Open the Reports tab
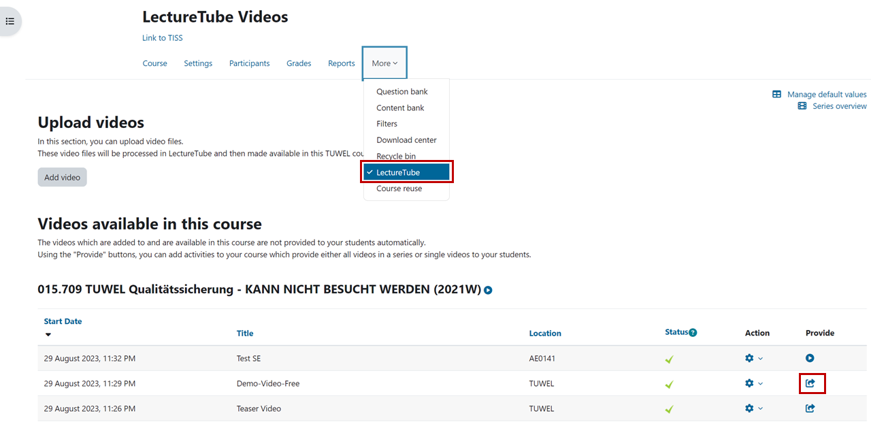Screen dimensions: 871x422 pos(342,63)
